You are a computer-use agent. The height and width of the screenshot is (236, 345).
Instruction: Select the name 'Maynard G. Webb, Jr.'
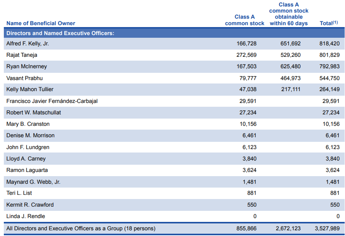pos(33,182)
